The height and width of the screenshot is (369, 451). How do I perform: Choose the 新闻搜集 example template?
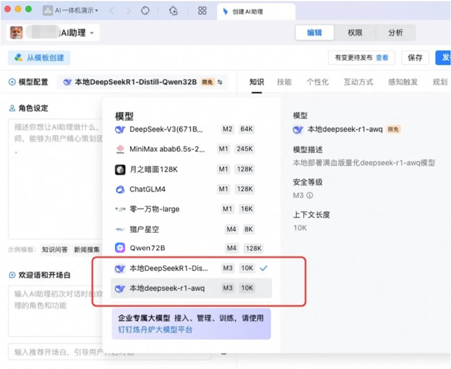click(x=87, y=250)
